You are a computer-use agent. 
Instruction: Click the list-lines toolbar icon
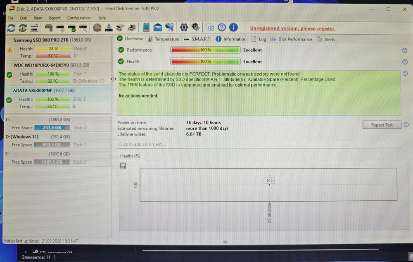34,28
